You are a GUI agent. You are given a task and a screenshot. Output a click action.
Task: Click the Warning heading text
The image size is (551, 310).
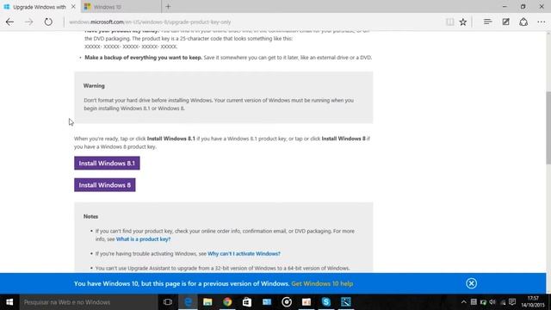(x=94, y=86)
